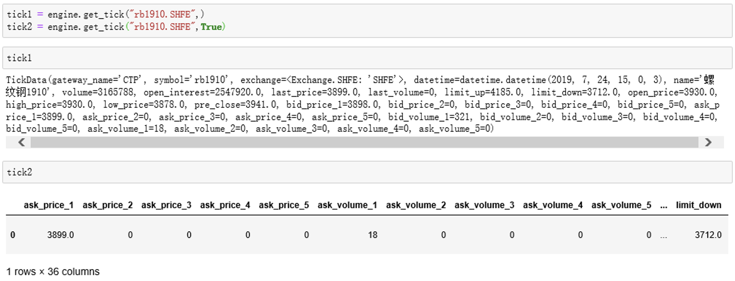Click the right arrow of the output scrollbar
The height and width of the screenshot is (281, 735).
tap(708, 142)
